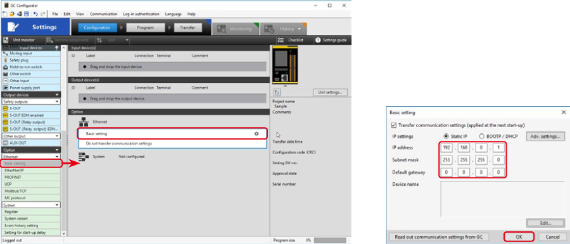Click the System icon in Option section
This screenshot has width=570, height=244.
point(84,157)
